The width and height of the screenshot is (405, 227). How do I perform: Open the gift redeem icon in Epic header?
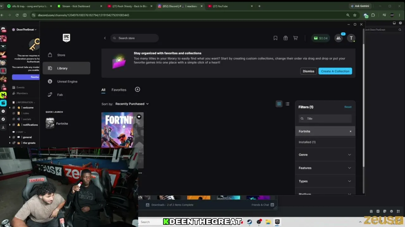point(285,38)
